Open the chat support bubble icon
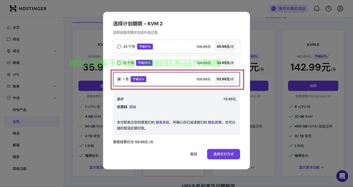This screenshot has height=187, width=353. [x=342, y=176]
